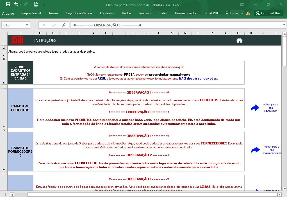Image resolution: width=287 pixels, height=197 pixels.
Task: Go to the Layout da Página tab
Action: click(79, 13)
